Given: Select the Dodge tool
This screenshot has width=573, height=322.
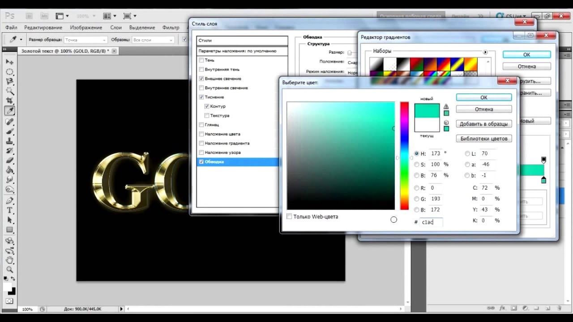Looking at the screenshot, I should [x=9, y=190].
